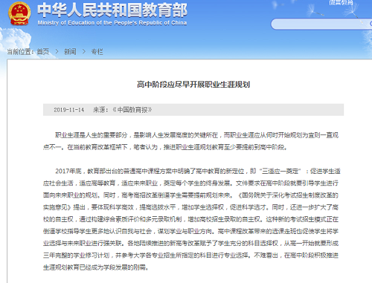This screenshot has height=283, width=372.
Task: Open the 专栏 breadcrumb link
Action: [x=97, y=51]
